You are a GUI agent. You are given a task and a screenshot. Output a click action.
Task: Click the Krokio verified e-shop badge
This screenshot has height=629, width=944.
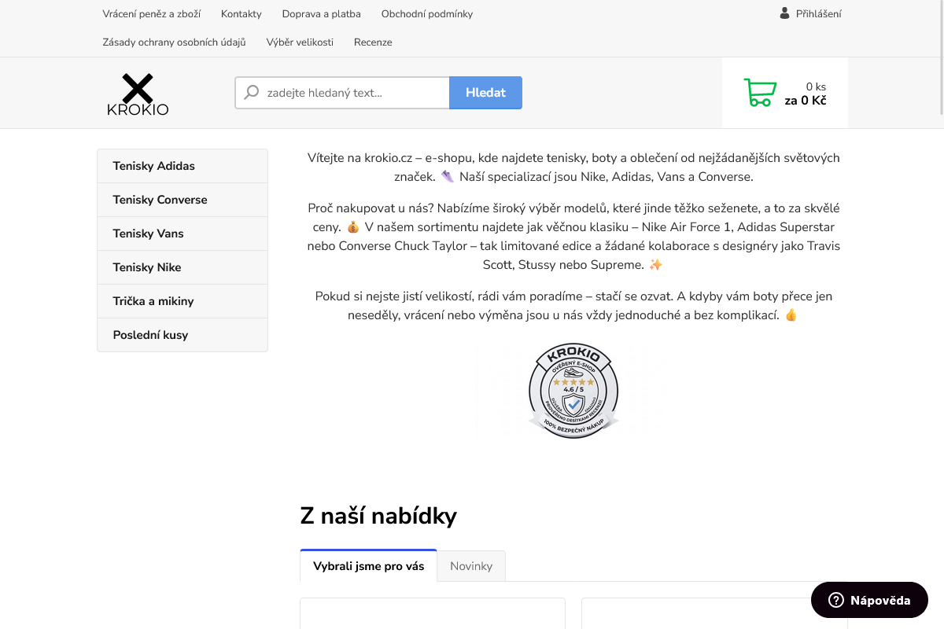573,391
